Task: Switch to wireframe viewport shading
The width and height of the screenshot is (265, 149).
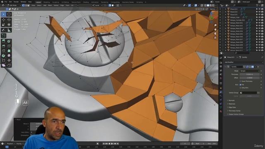Action: click(x=205, y=5)
